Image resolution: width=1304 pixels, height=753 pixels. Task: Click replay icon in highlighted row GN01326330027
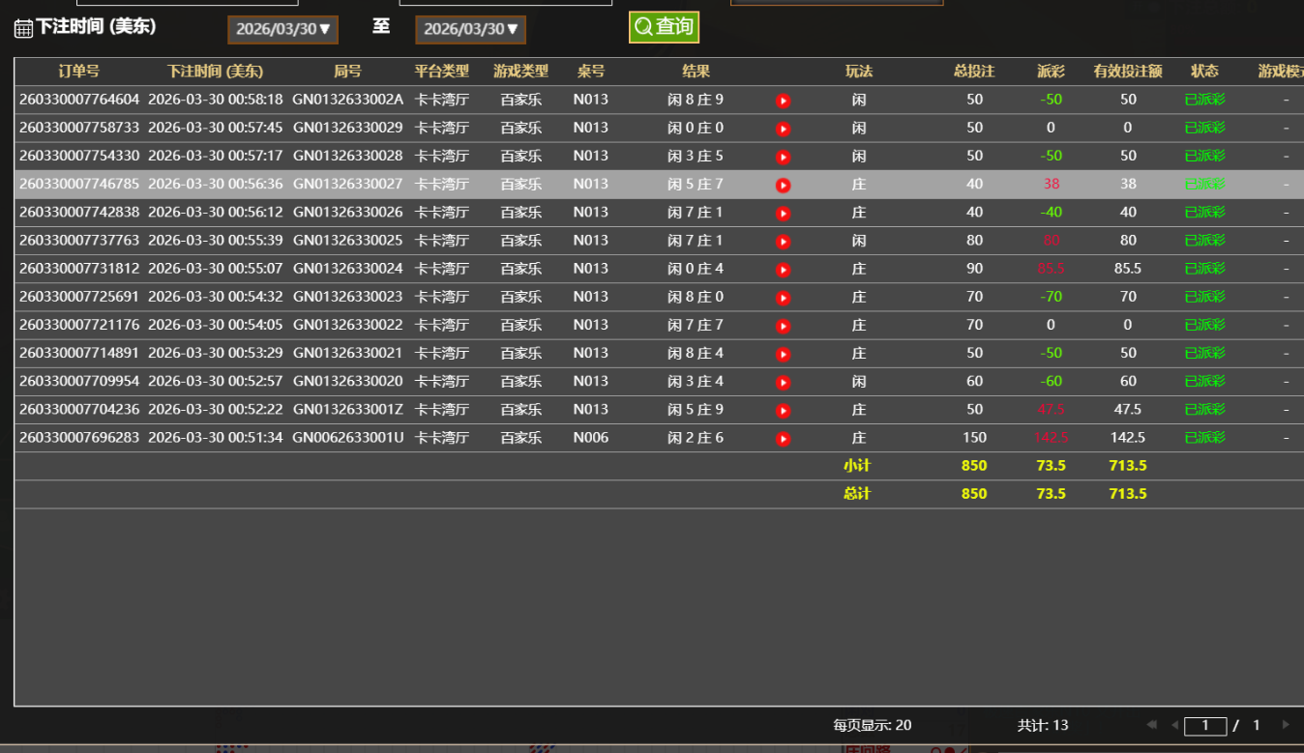783,185
